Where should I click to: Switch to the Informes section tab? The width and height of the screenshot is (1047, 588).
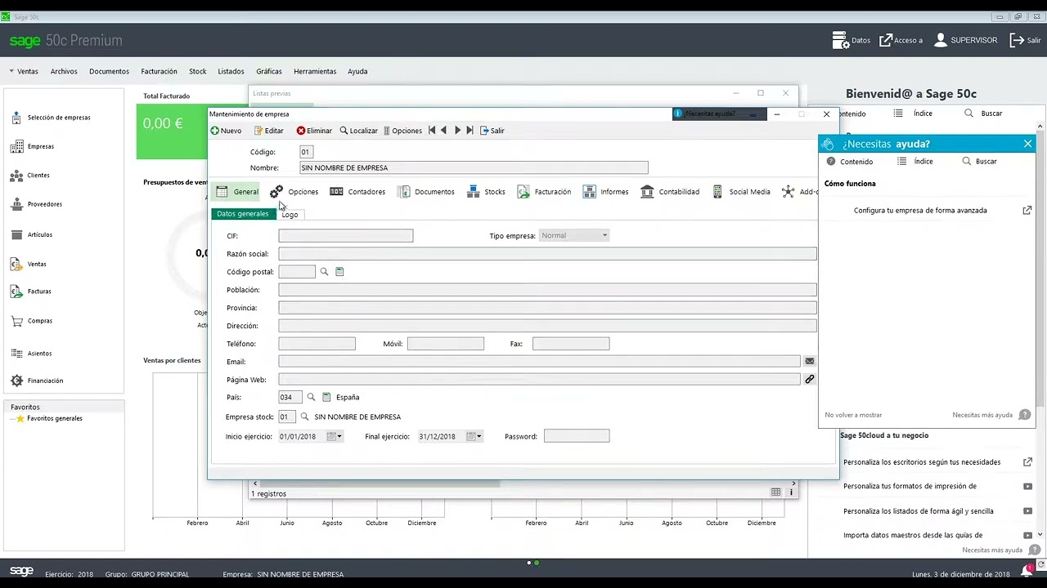[606, 192]
